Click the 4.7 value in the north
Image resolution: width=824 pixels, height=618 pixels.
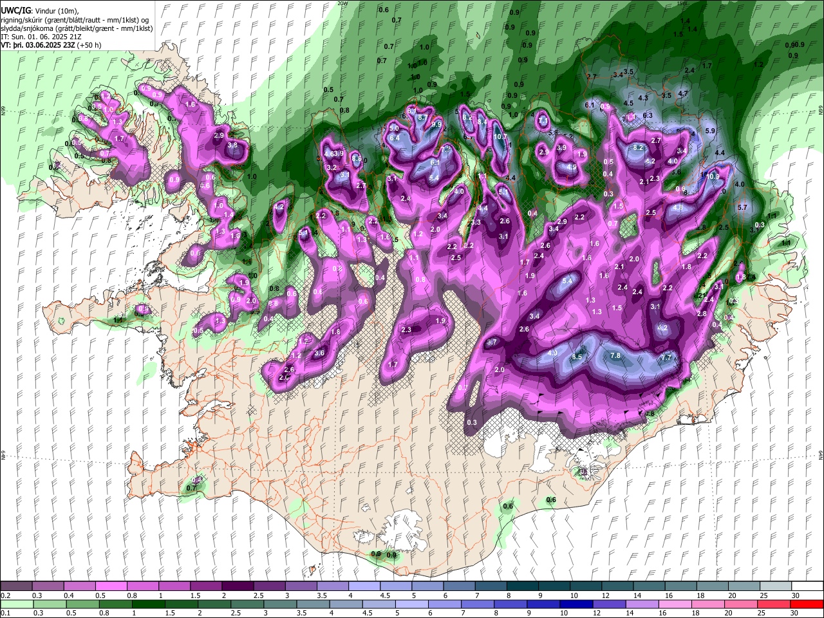(683, 93)
